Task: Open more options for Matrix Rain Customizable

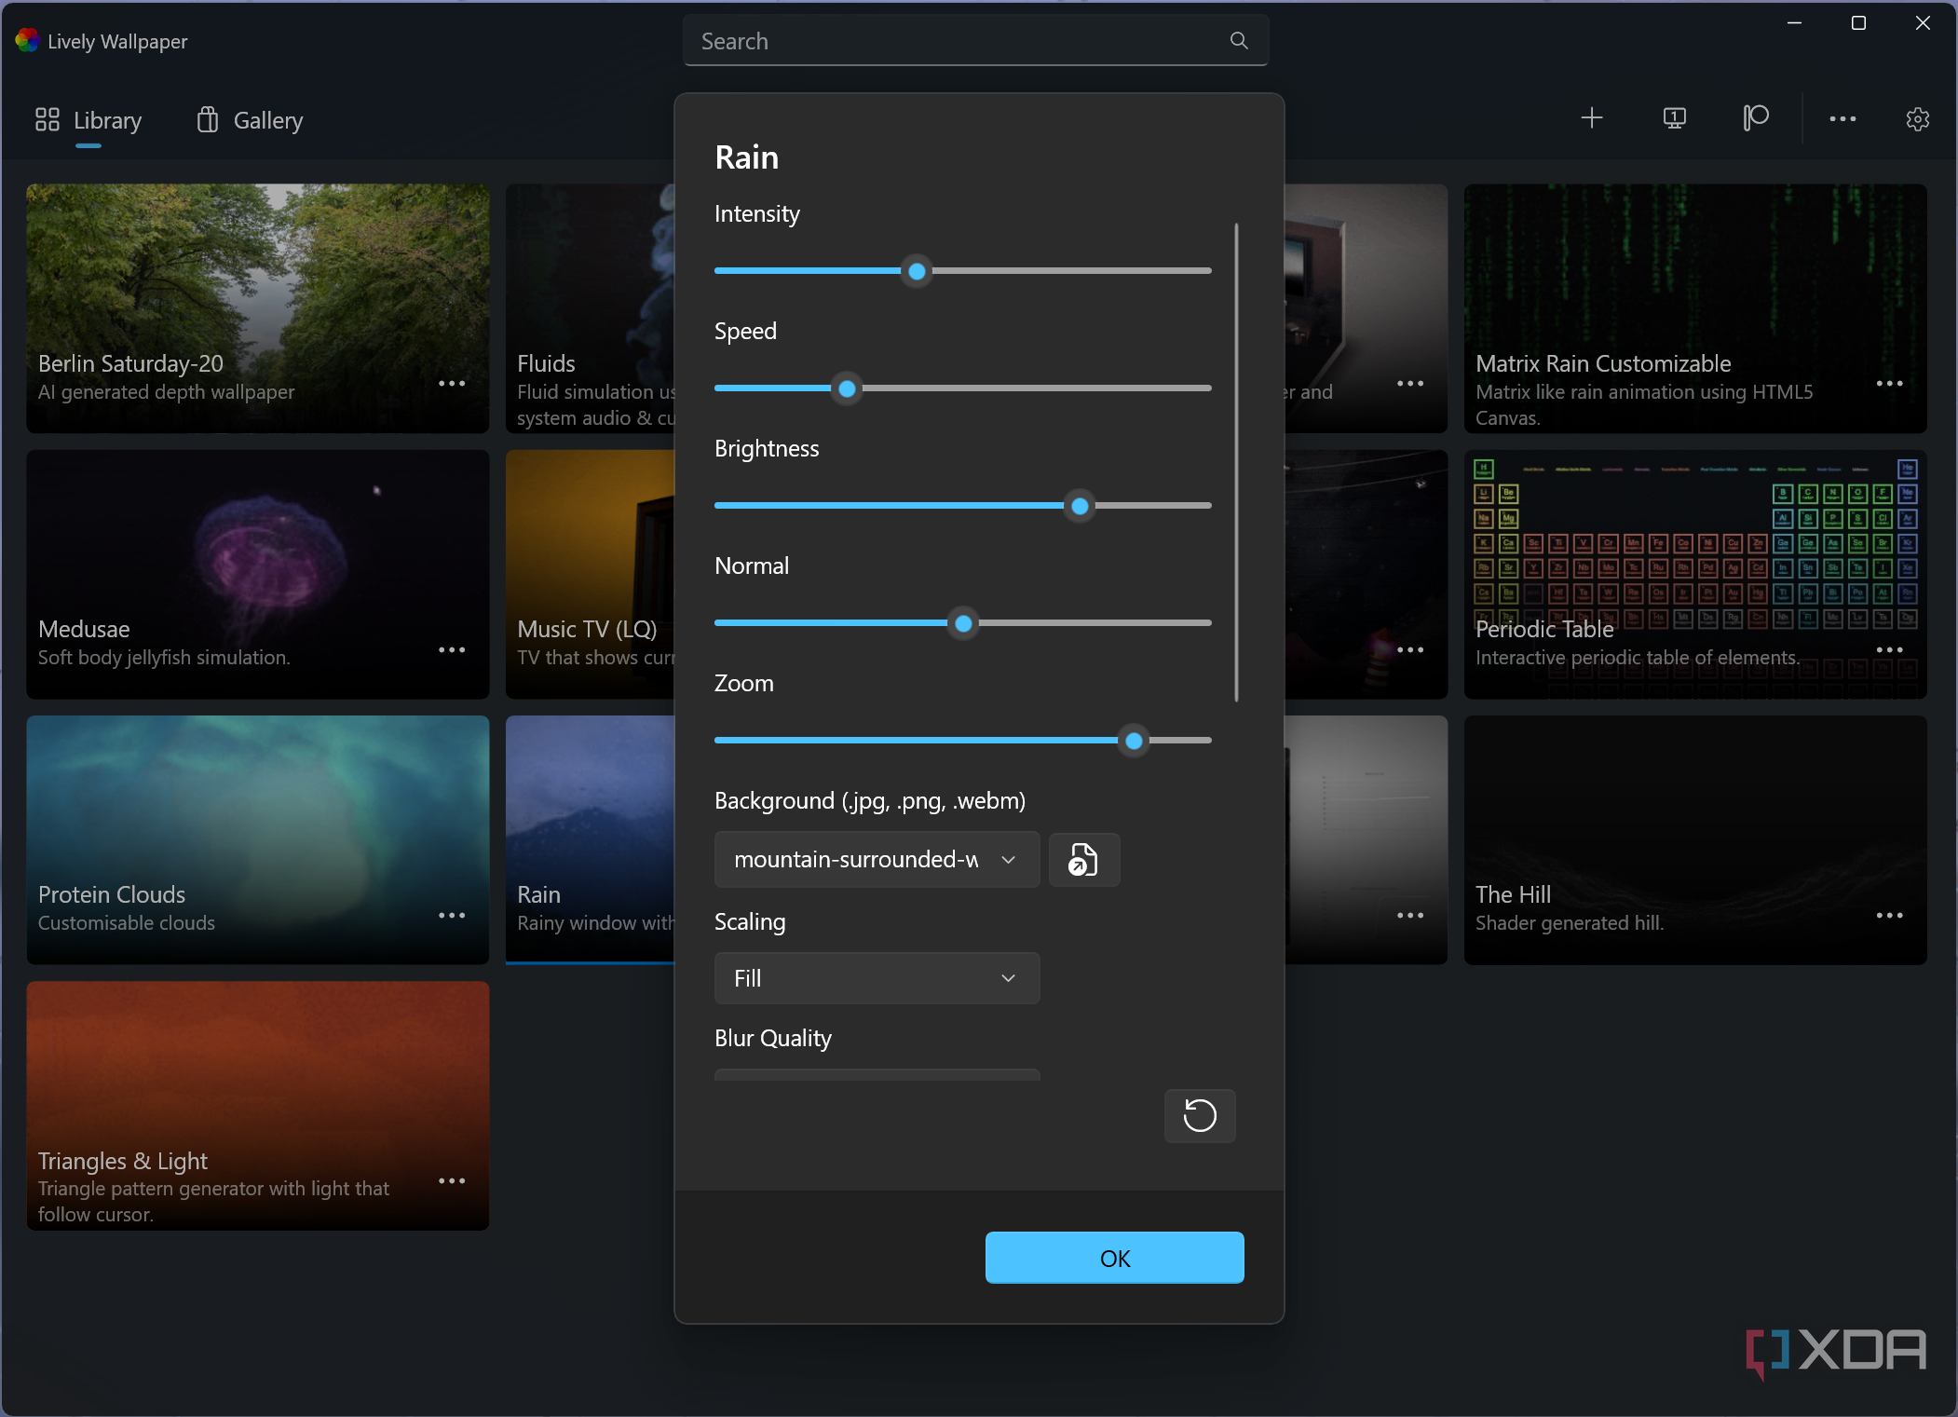Action: point(1889,384)
